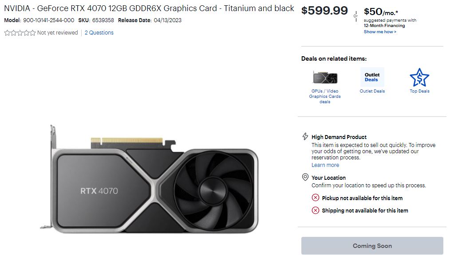Click the Top Deals text link
454x263 pixels.
pyautogui.click(x=419, y=91)
